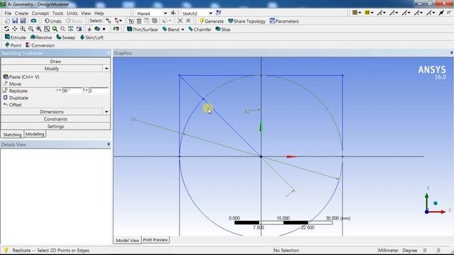The width and height of the screenshot is (454, 255).
Task: Toggle the Display Plane icon
Action: (89, 29)
